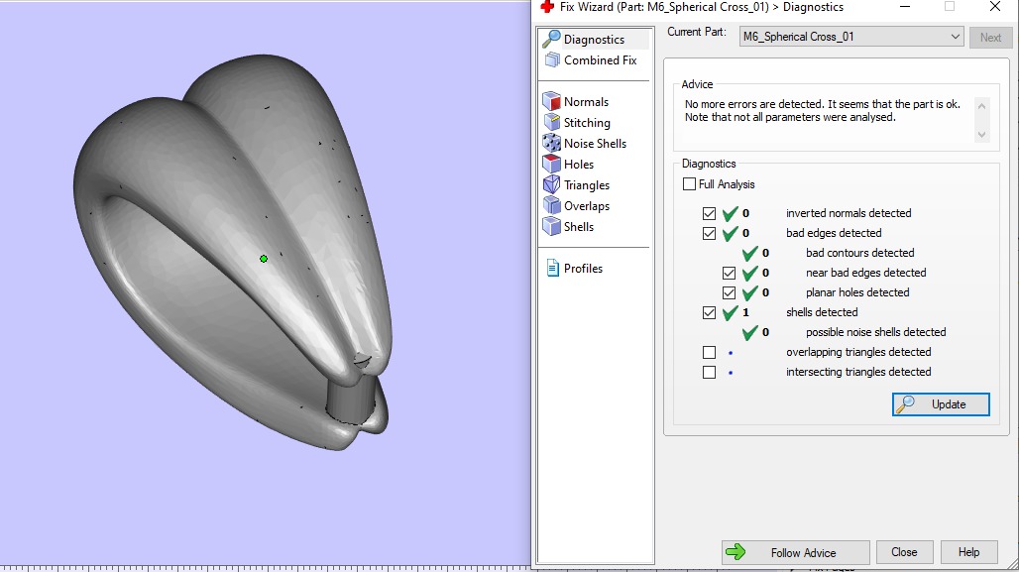The width and height of the screenshot is (1019, 572).
Task: Go to the Noise Shells page label
Action: coord(595,143)
